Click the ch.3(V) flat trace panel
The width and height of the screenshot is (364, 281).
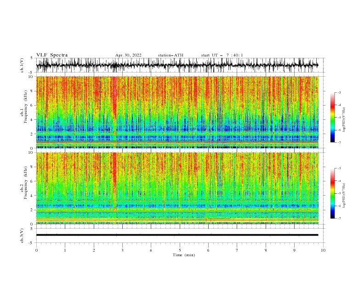[180, 236]
